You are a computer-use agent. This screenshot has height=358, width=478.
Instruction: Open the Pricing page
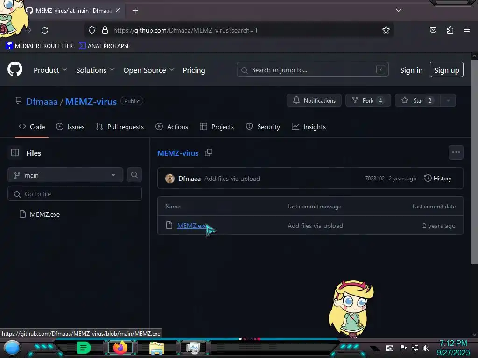click(x=194, y=70)
